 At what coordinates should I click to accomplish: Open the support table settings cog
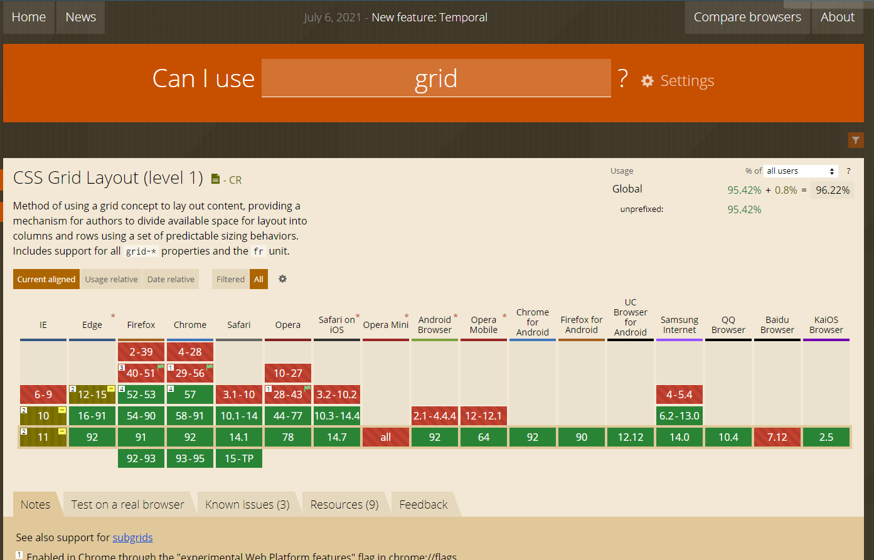coord(282,279)
